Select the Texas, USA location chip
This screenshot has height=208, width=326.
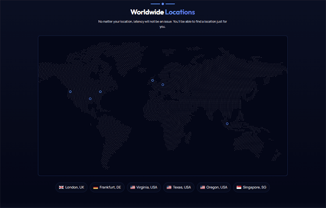[179, 188]
